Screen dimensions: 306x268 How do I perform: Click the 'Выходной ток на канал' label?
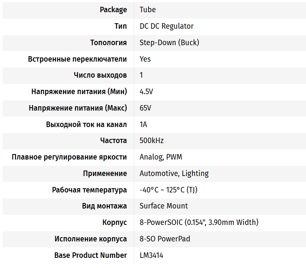pyautogui.click(x=87, y=125)
